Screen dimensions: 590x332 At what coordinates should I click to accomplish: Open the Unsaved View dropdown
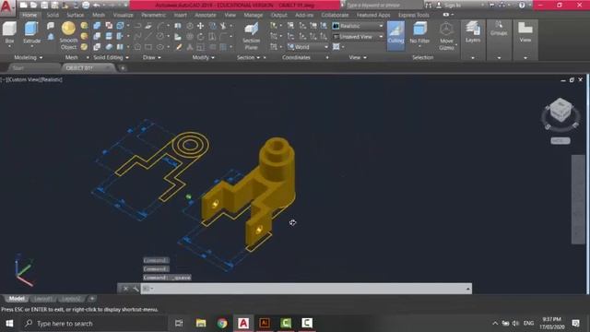click(358, 37)
